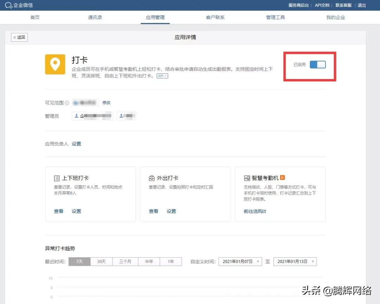The height and width of the screenshot is (304, 380).
Task: Click the 上下班打卡 list icon
Action: (57, 179)
